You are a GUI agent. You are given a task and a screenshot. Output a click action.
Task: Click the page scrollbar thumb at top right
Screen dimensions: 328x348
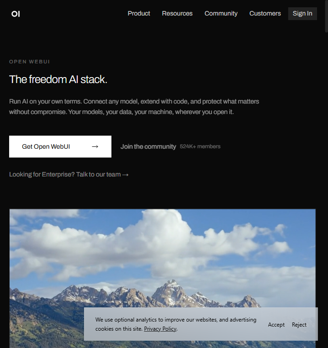coord(327,16)
